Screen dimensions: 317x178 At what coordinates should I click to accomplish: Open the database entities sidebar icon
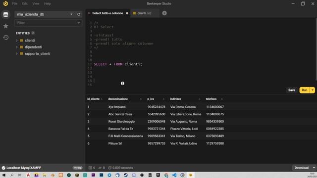pos(5,14)
